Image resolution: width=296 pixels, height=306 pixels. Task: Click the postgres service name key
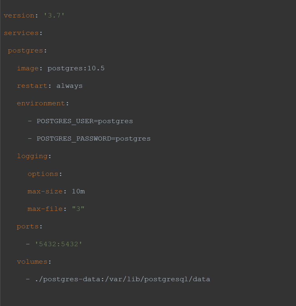click(x=25, y=51)
